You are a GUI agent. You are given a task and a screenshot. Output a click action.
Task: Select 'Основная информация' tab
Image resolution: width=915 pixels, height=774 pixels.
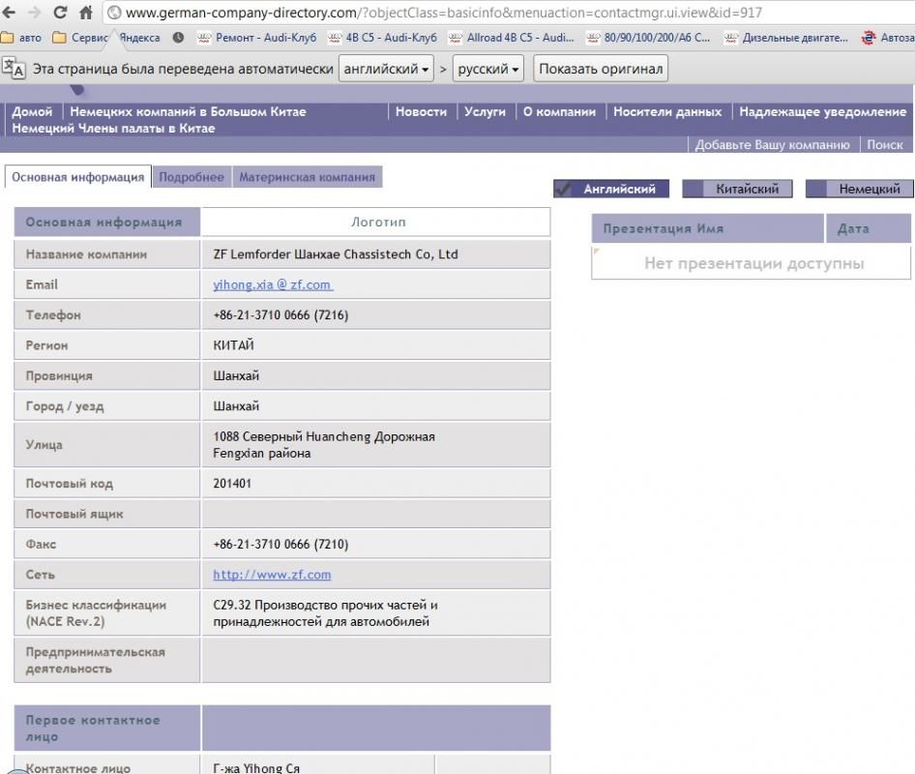point(77,177)
